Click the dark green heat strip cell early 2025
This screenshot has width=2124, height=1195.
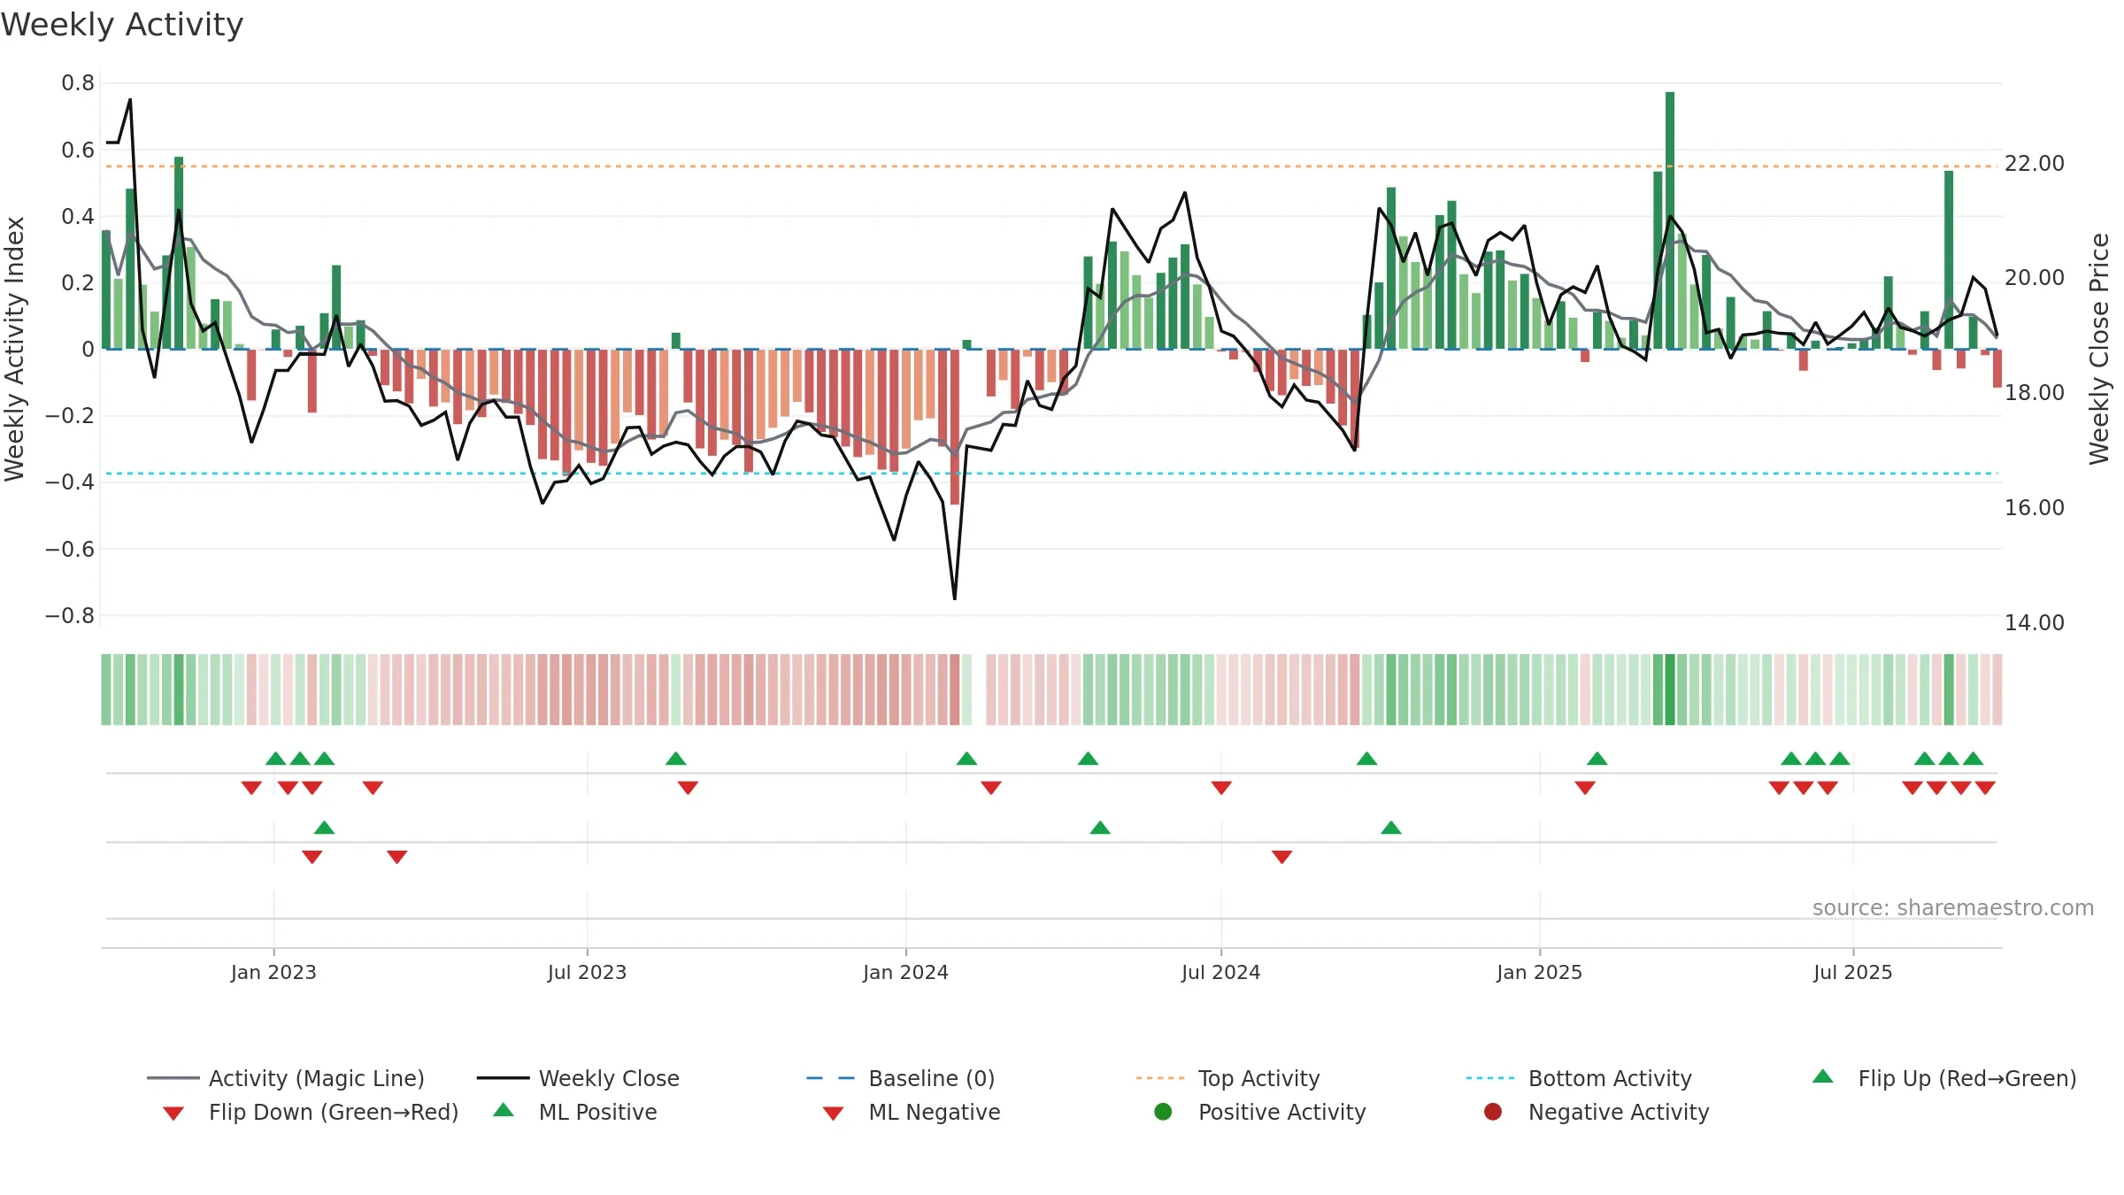click(1669, 690)
